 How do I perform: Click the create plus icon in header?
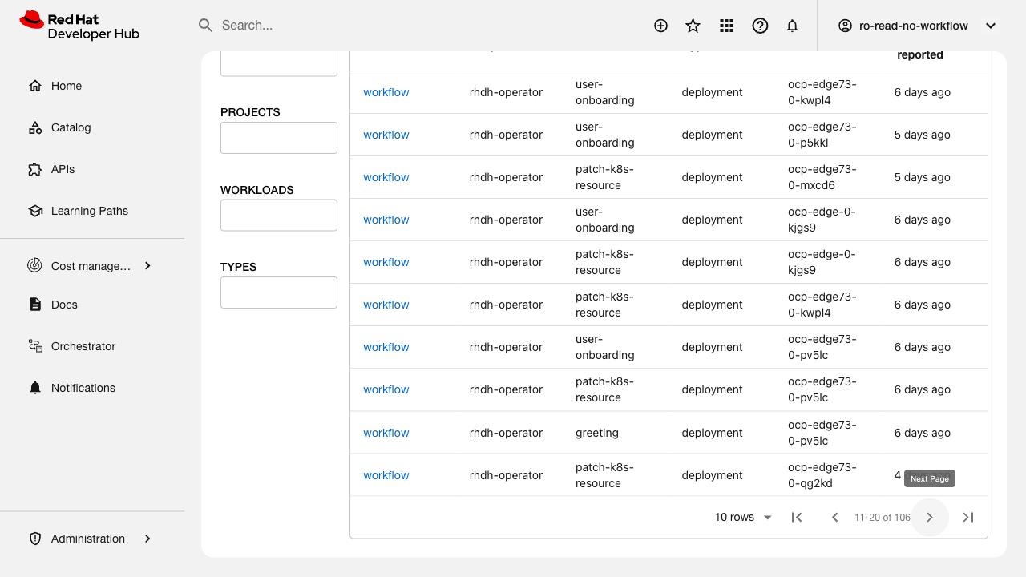tap(660, 26)
